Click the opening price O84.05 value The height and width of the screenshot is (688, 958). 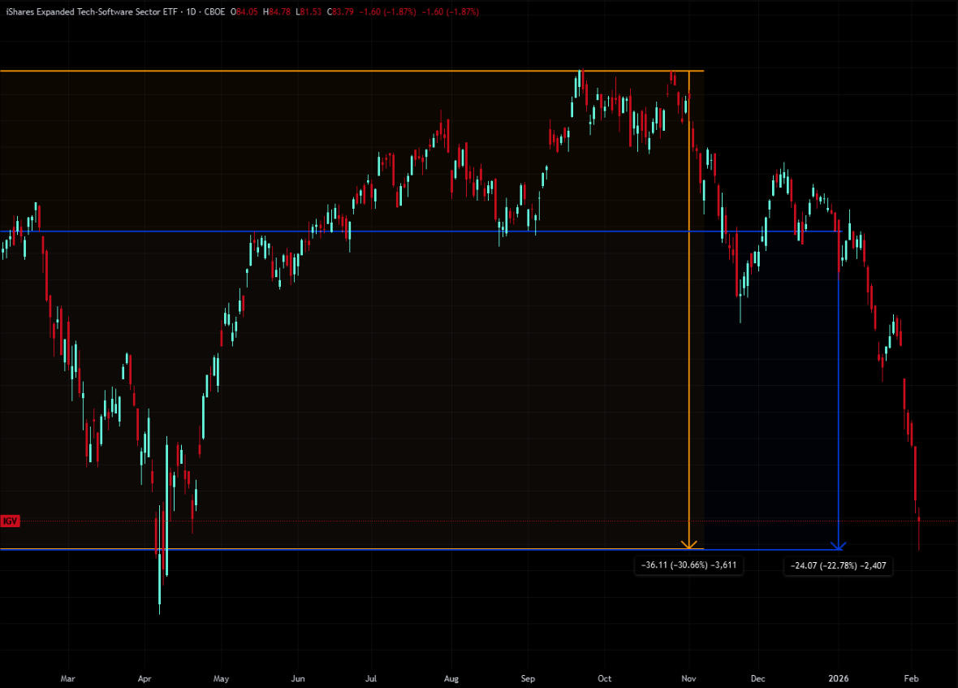(246, 12)
